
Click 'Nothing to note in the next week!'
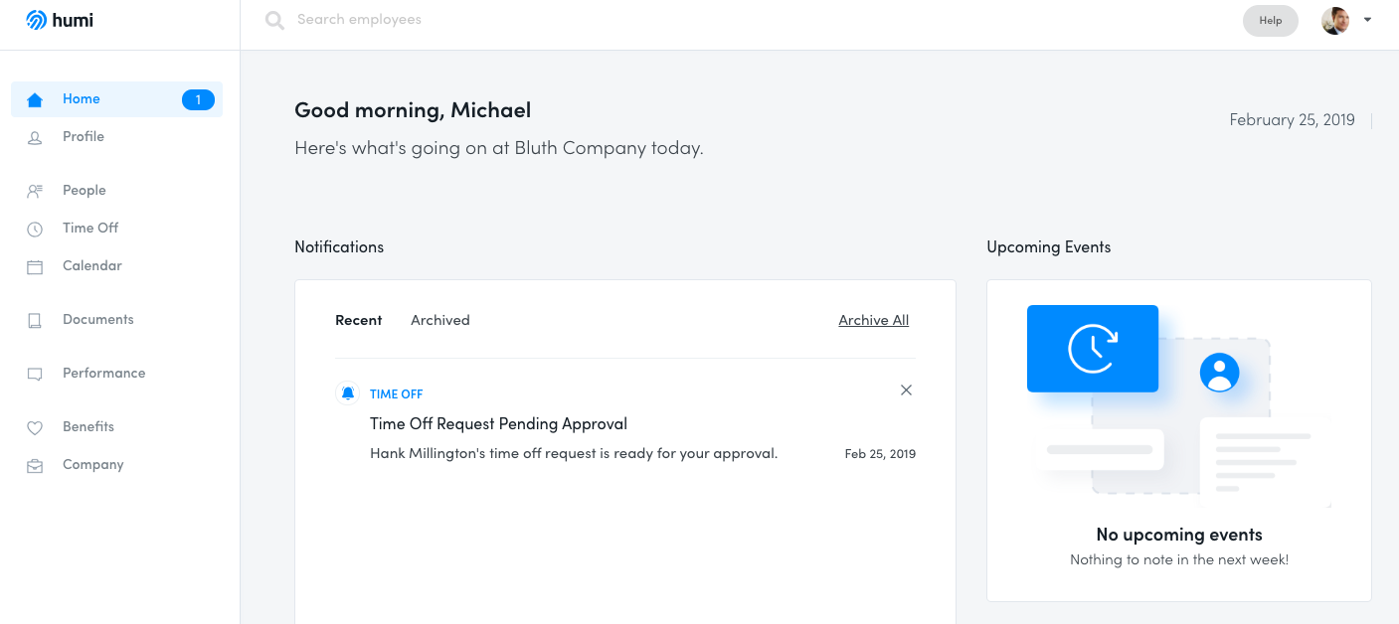(1179, 559)
